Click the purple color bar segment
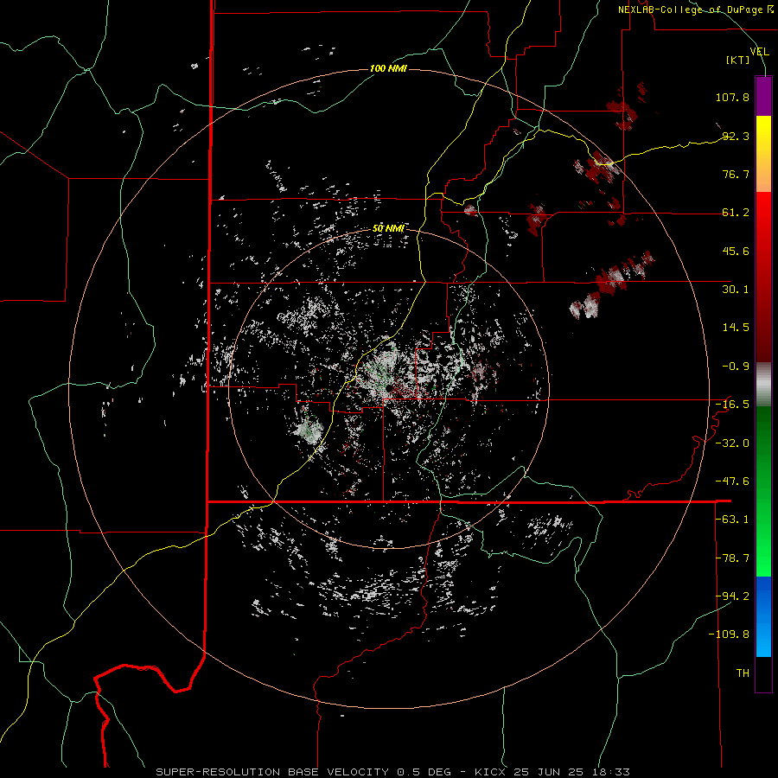 [x=763, y=96]
